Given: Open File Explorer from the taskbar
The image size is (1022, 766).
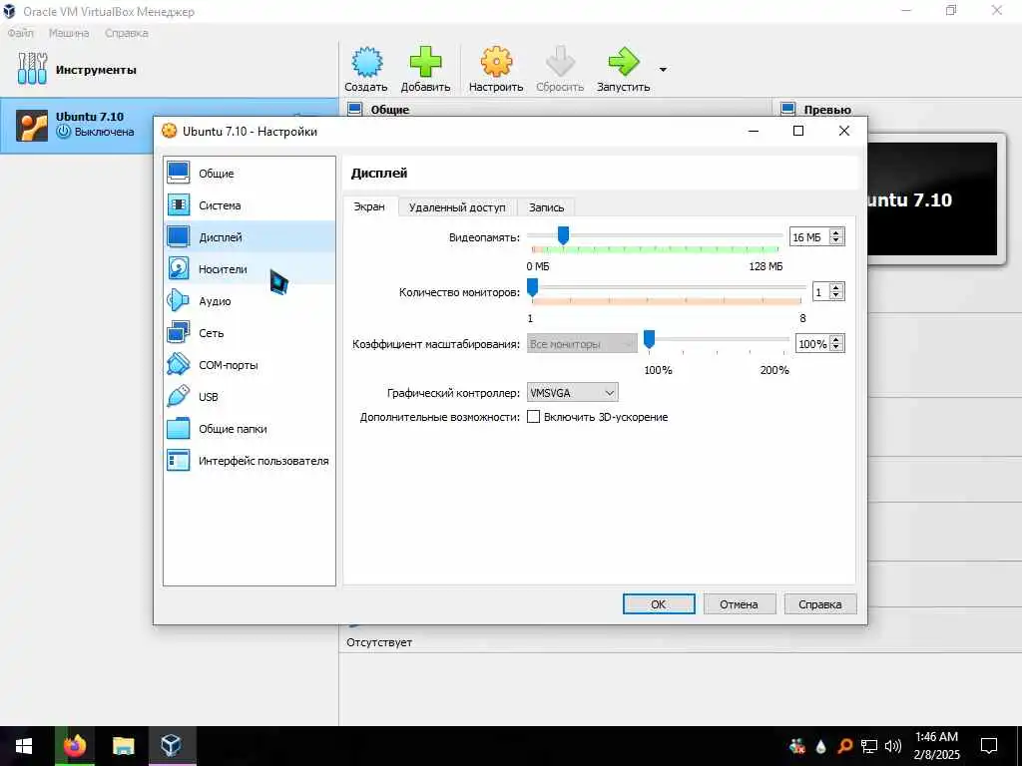Looking at the screenshot, I should click(x=123, y=746).
